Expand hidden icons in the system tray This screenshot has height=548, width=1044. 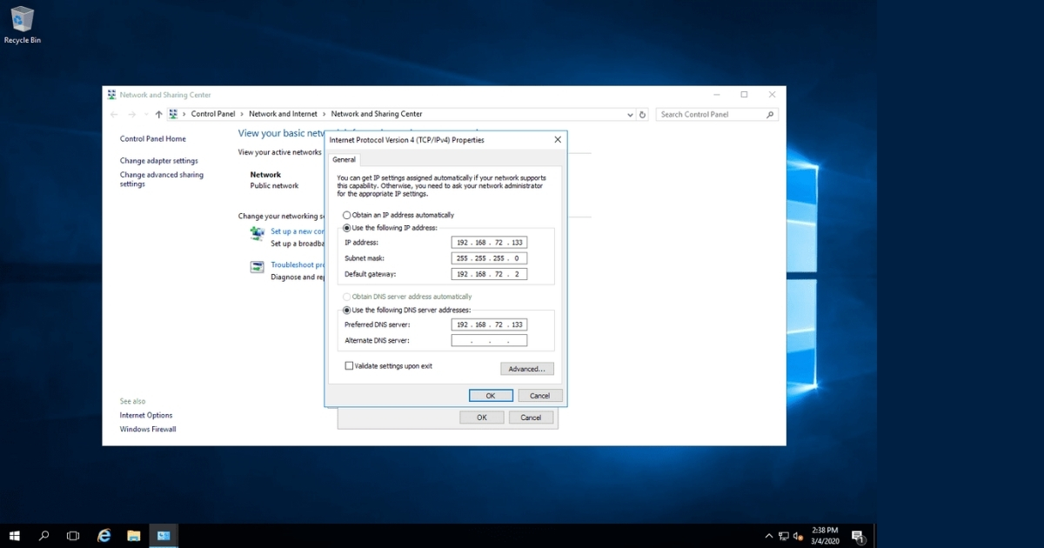768,535
